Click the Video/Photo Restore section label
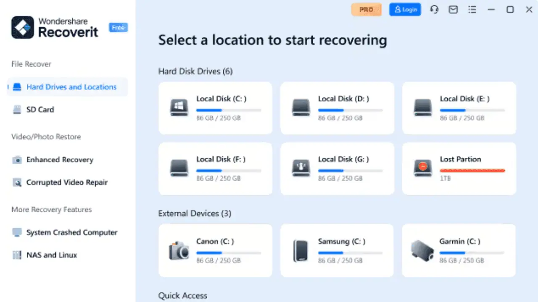This screenshot has height=302, width=538. click(46, 137)
